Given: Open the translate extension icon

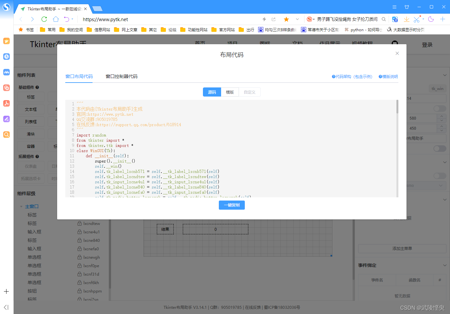Looking at the screenshot, I should pos(395,19).
